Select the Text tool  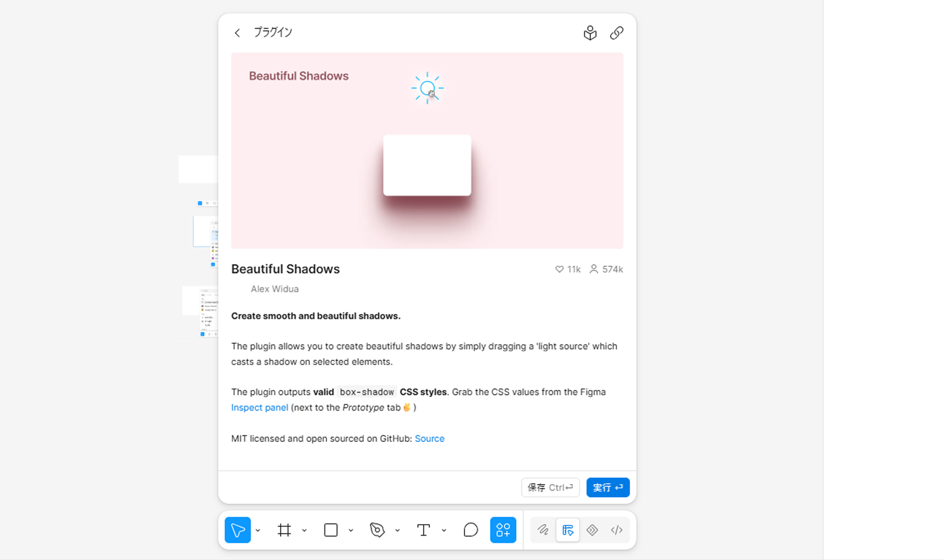[x=424, y=530]
